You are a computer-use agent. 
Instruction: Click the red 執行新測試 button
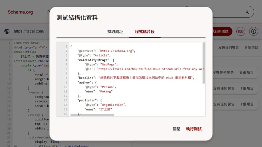click(222, 31)
